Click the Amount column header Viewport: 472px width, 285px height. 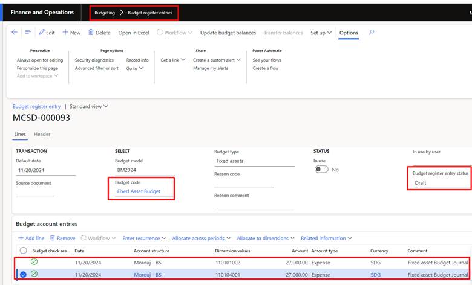pyautogui.click(x=300, y=251)
